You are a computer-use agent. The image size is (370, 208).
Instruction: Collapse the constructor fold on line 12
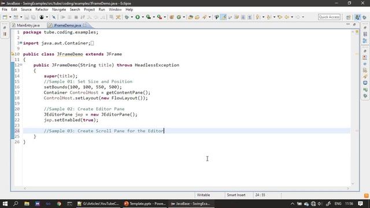(x=21, y=65)
